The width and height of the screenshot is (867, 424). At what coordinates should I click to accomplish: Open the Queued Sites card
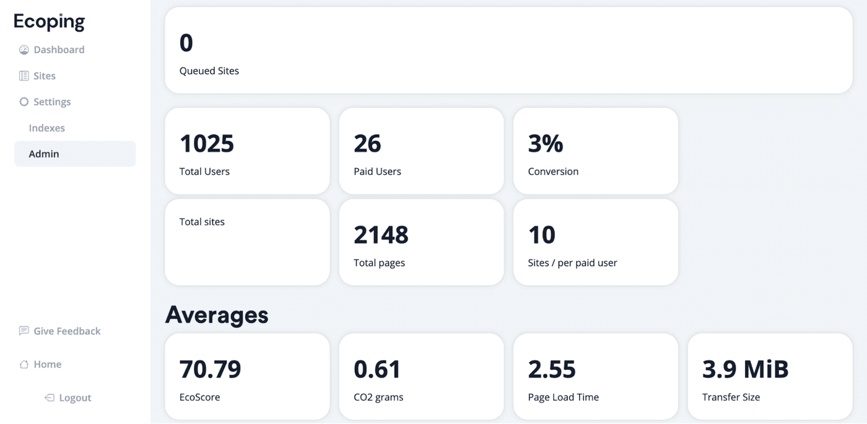[508, 50]
